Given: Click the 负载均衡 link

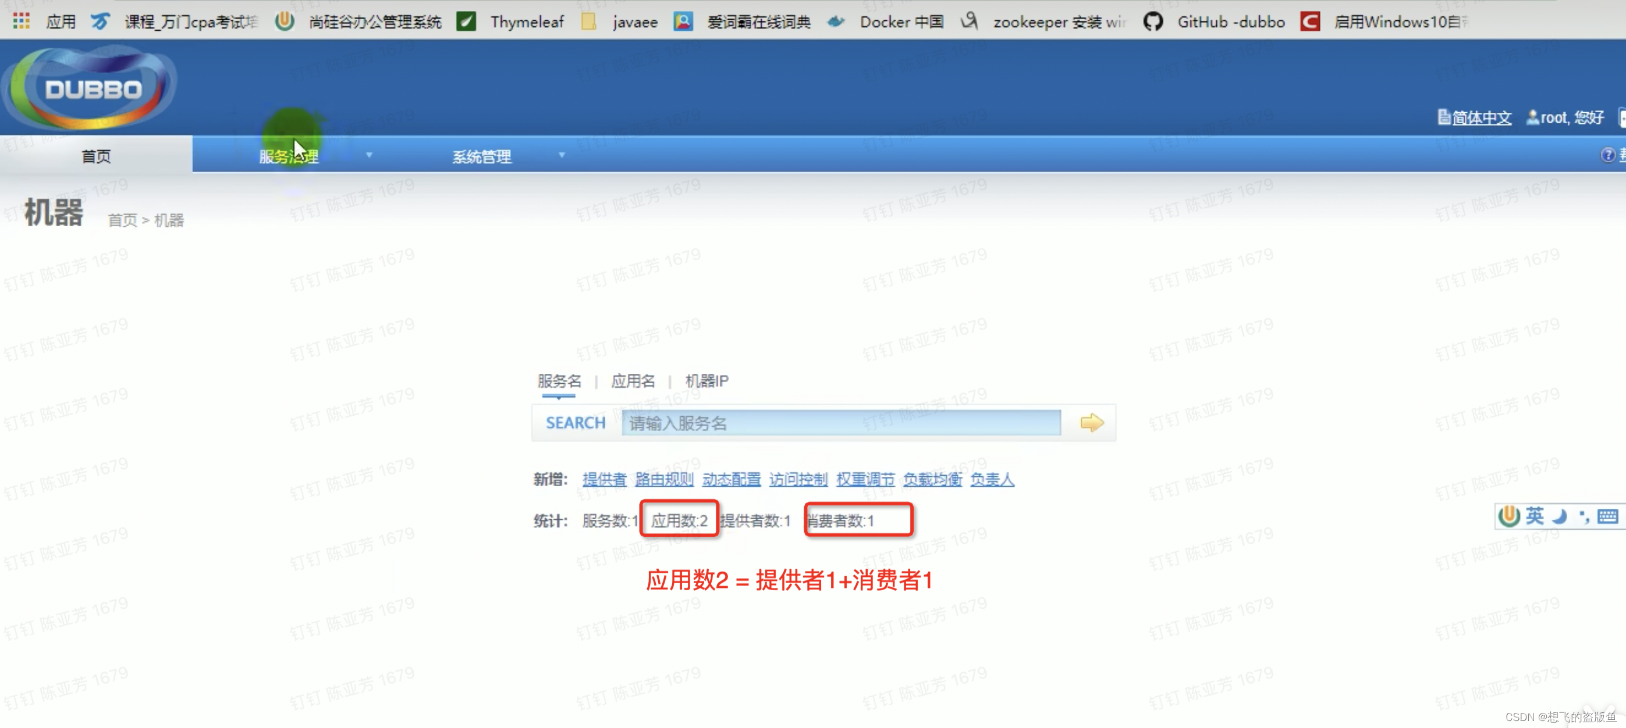Looking at the screenshot, I should point(932,480).
